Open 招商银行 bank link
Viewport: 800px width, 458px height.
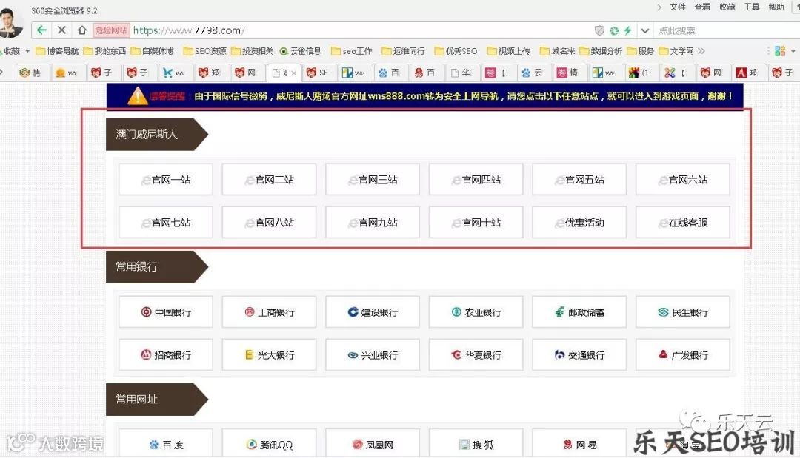166,354
